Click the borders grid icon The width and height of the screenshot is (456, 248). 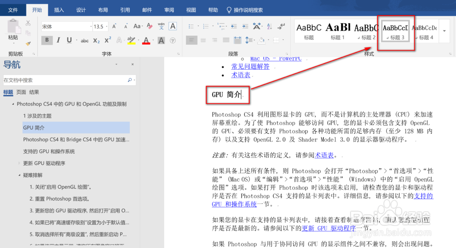tap(276, 40)
